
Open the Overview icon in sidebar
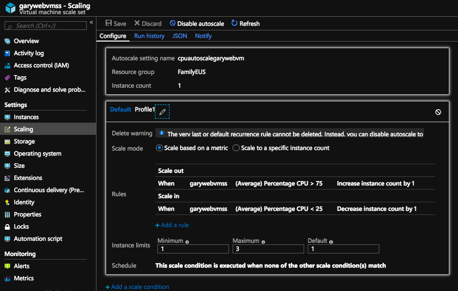(x=7, y=41)
